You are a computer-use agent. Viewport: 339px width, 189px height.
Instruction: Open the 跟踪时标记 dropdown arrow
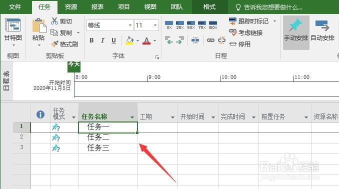[x=275, y=21]
